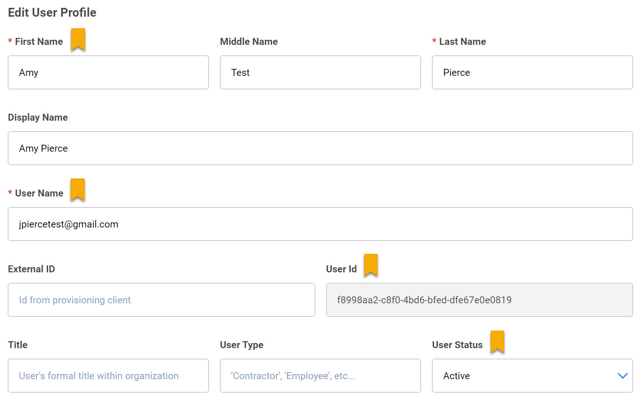Click the "User Name" label text
640x399 pixels.
[39, 193]
